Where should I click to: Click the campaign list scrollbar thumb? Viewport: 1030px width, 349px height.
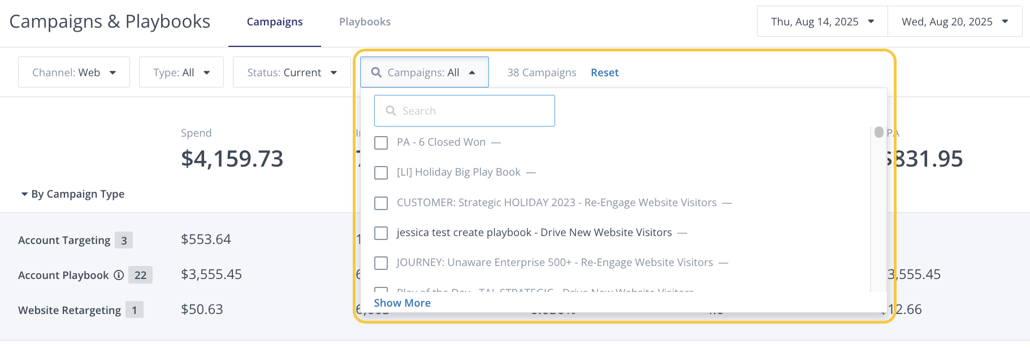(x=878, y=132)
